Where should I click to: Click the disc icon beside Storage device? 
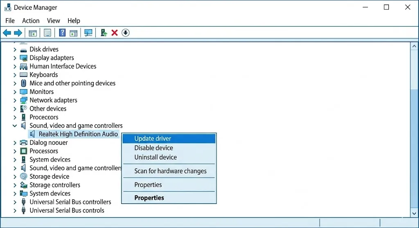pos(23,176)
